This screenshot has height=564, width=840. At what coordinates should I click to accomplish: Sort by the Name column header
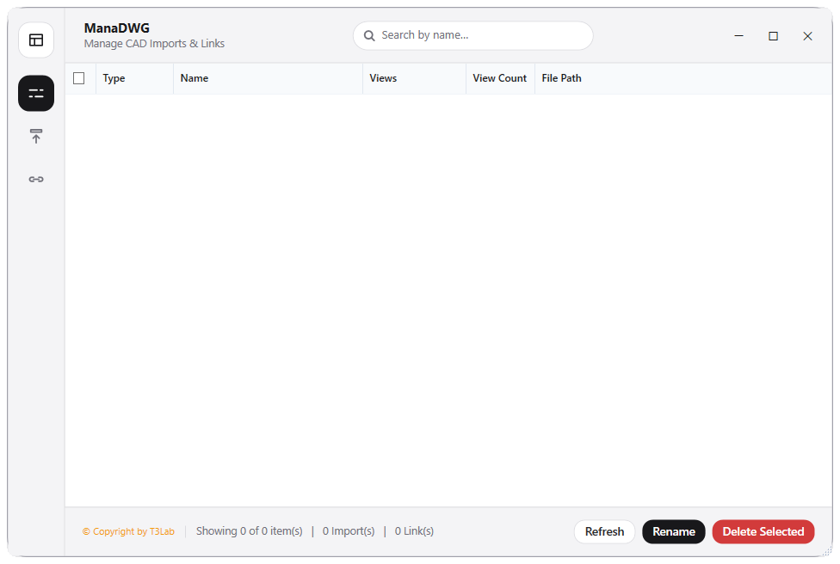(x=268, y=78)
